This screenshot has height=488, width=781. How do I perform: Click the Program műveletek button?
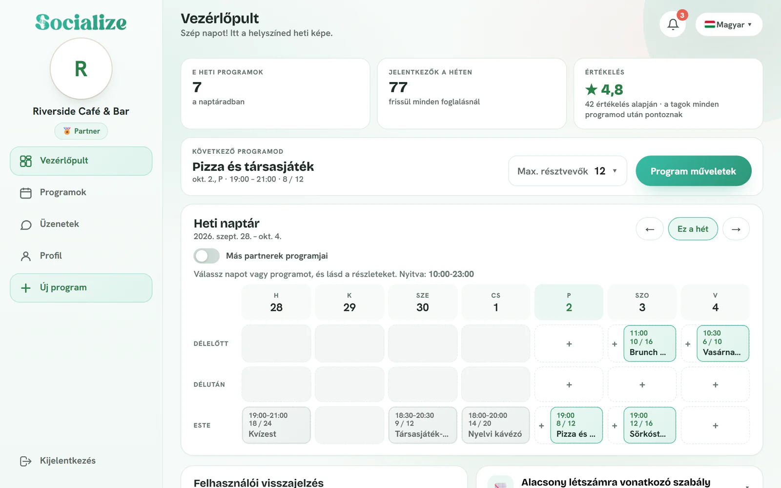coord(693,171)
